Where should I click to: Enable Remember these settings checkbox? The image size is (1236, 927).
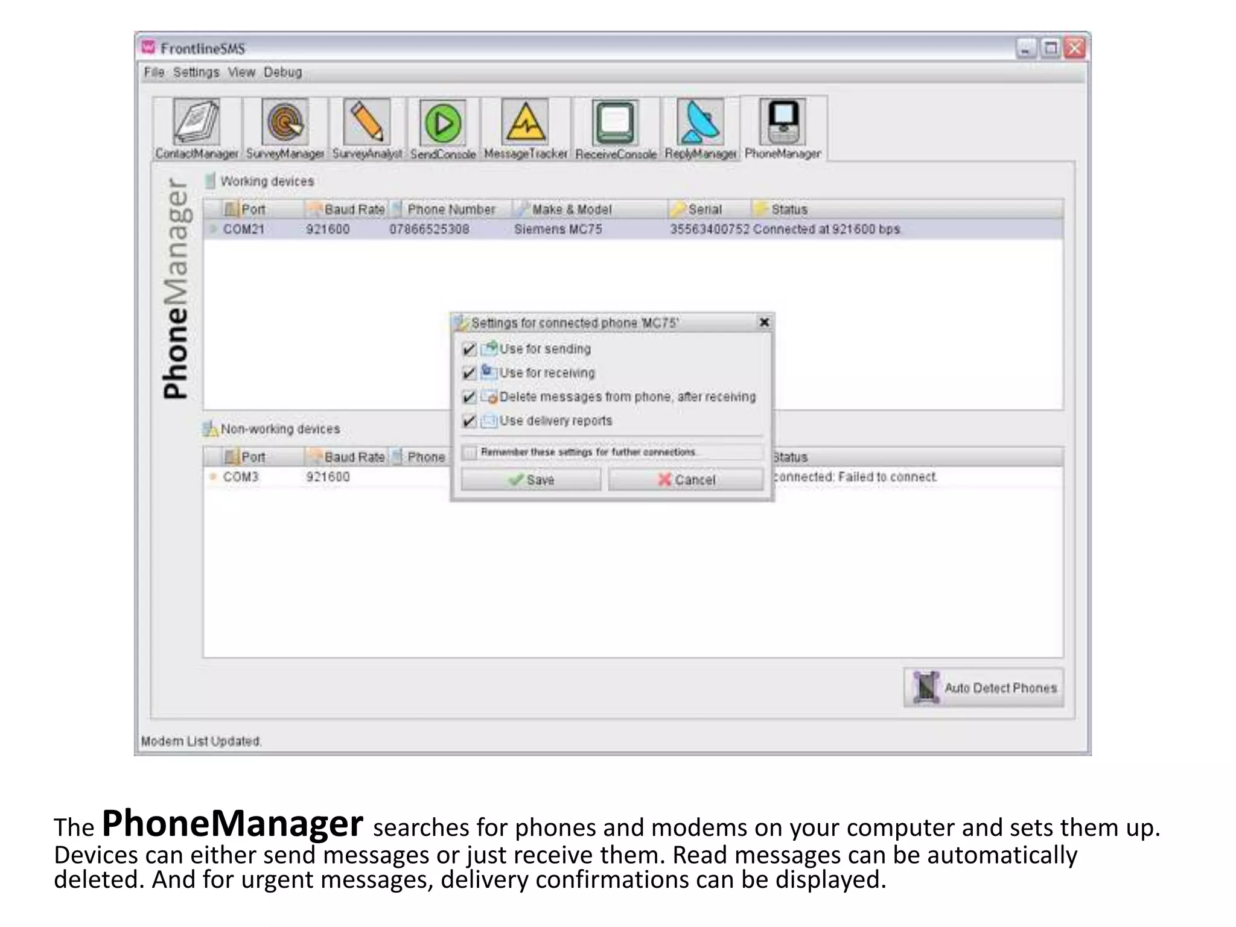(x=470, y=452)
